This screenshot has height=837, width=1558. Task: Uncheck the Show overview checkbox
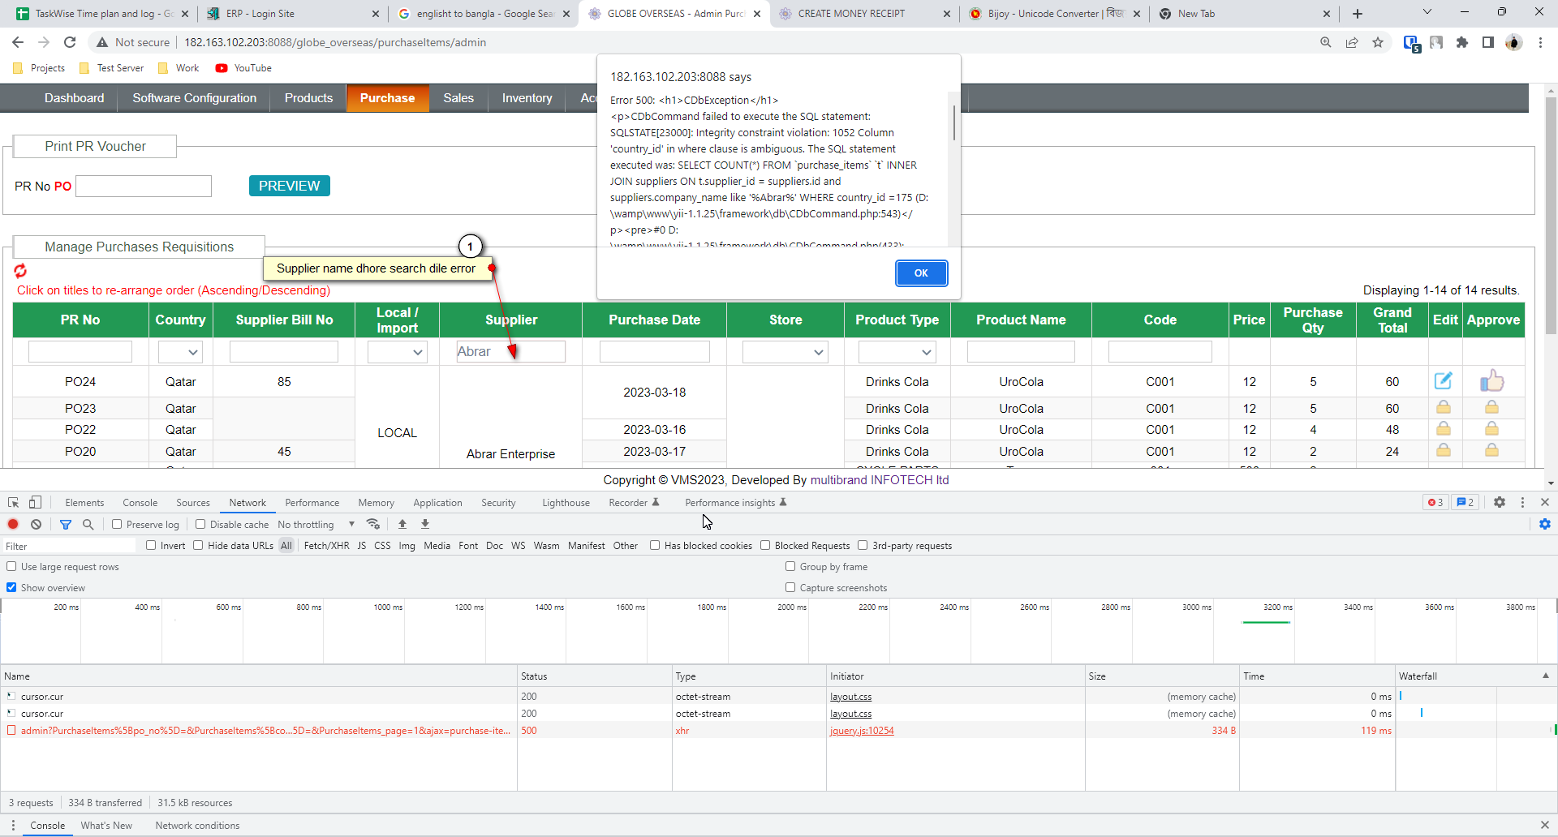point(11,587)
